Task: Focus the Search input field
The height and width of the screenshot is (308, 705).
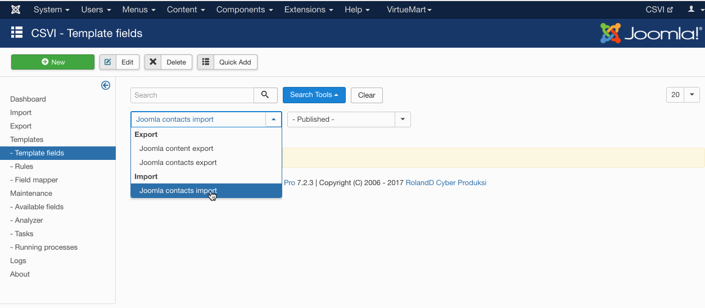Action: [192, 95]
